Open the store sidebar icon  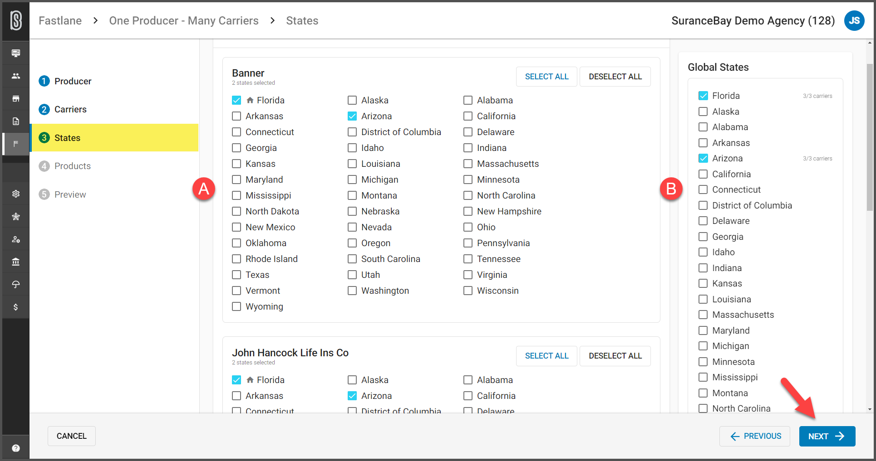coord(16,98)
